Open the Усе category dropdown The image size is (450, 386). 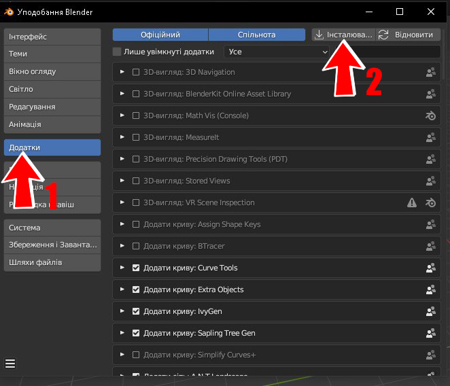(277, 52)
